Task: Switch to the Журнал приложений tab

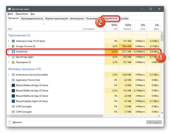Action: (x=56, y=19)
